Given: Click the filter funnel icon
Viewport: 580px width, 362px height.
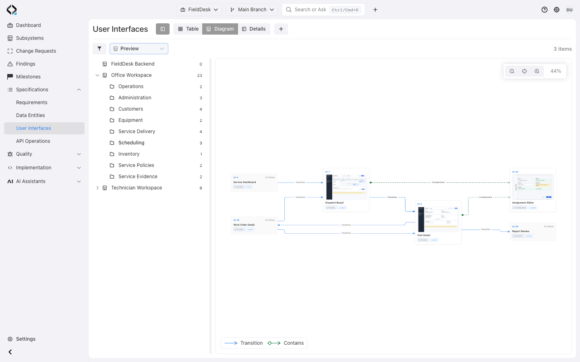Looking at the screenshot, I should pos(99,49).
